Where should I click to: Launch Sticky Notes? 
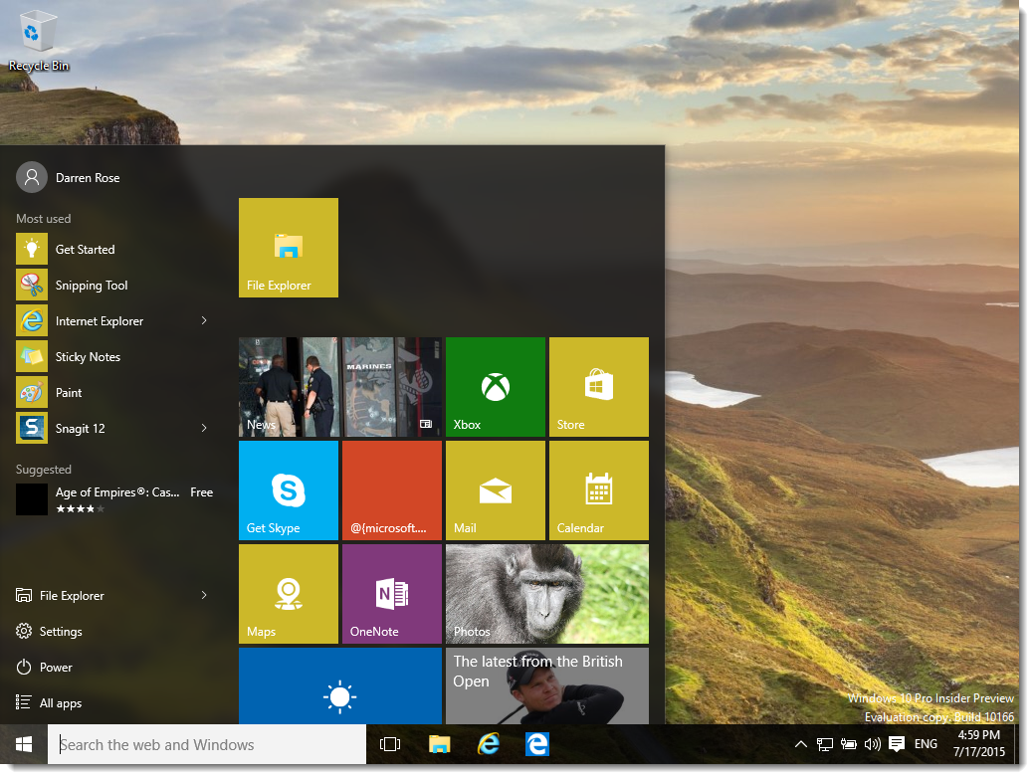(88, 356)
